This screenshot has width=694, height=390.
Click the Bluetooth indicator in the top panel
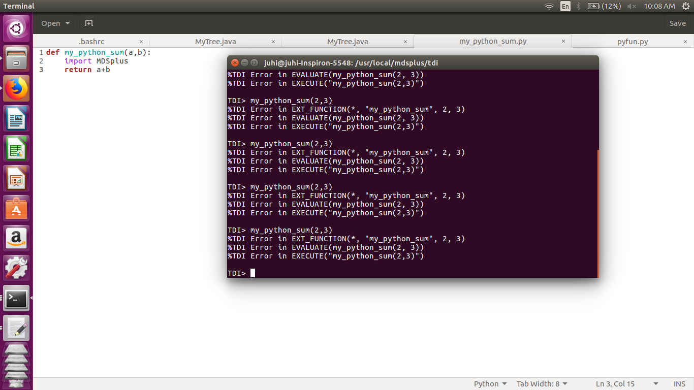coord(579,6)
